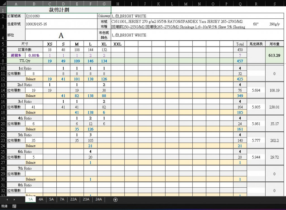The height and width of the screenshot is (210, 286).
Task: Click the XXL size header cell
Action: (x=118, y=44)
